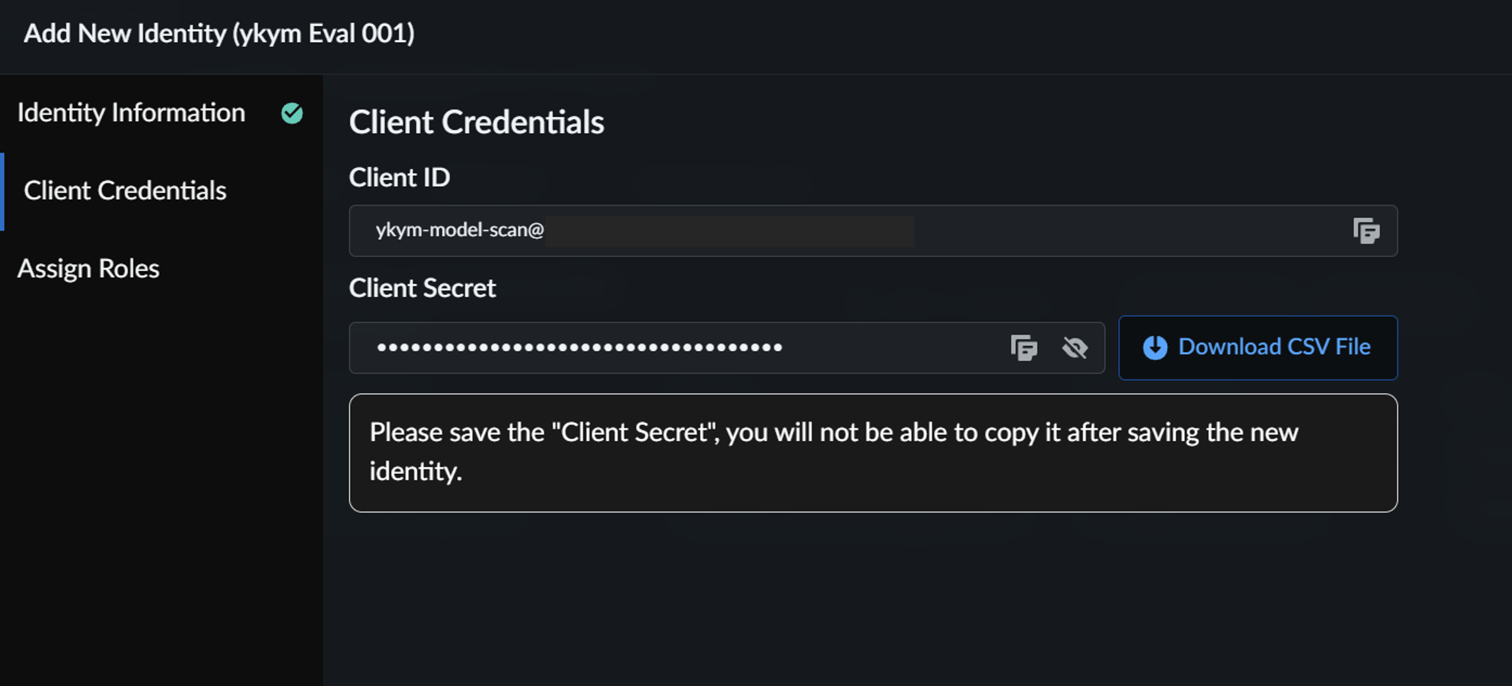1512x686 pixels.
Task: Click the green checkmark beside Identity Information
Action: [292, 113]
